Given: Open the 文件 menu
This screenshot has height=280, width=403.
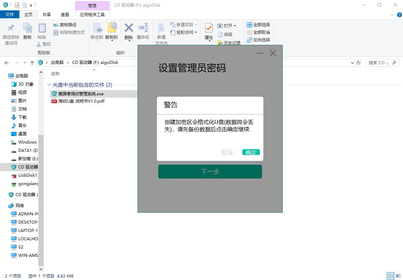Looking at the screenshot, I should 10,15.
